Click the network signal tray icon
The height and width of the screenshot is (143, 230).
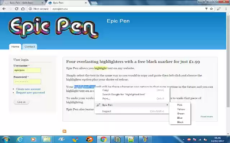pos(200,140)
